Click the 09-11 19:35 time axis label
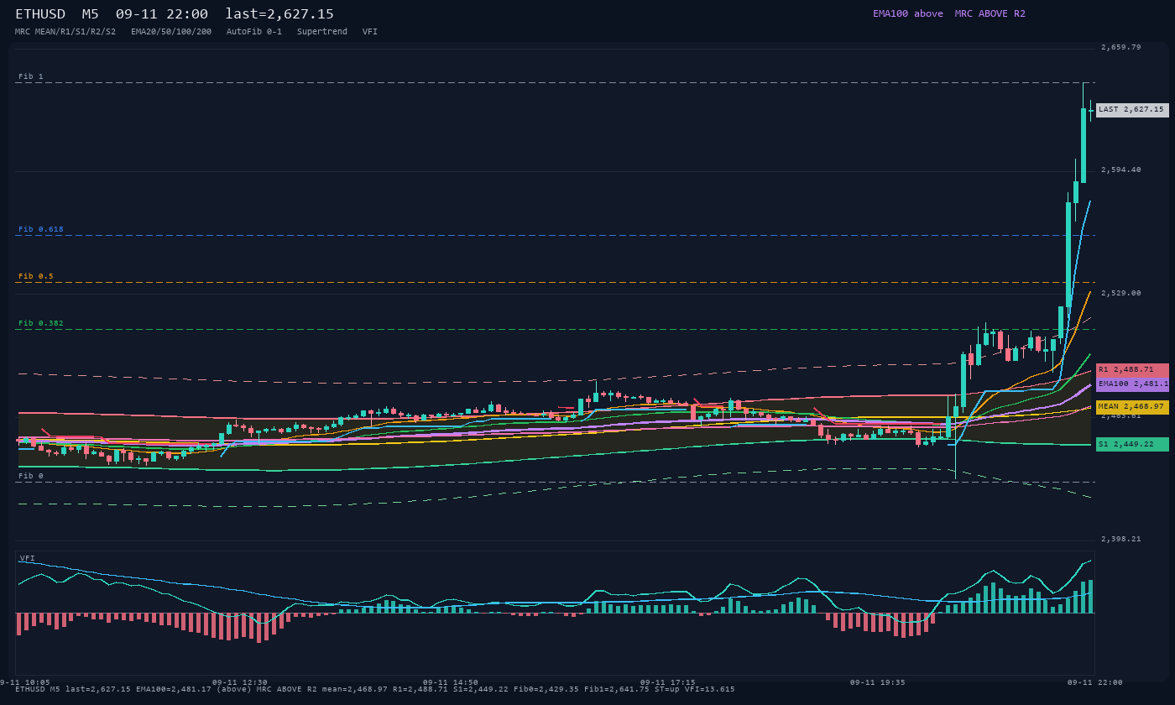This screenshot has height=705, width=1175. 878,682
